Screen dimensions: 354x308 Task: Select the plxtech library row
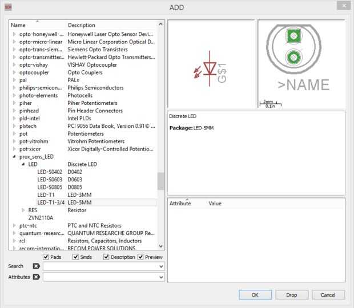[x=83, y=126]
